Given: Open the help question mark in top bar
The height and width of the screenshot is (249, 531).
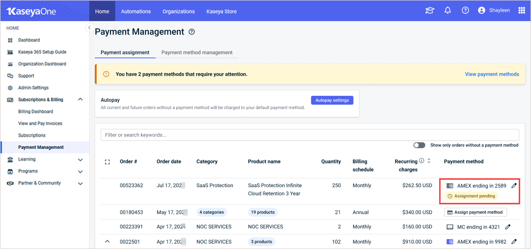Looking at the screenshot, I should click(x=465, y=11).
